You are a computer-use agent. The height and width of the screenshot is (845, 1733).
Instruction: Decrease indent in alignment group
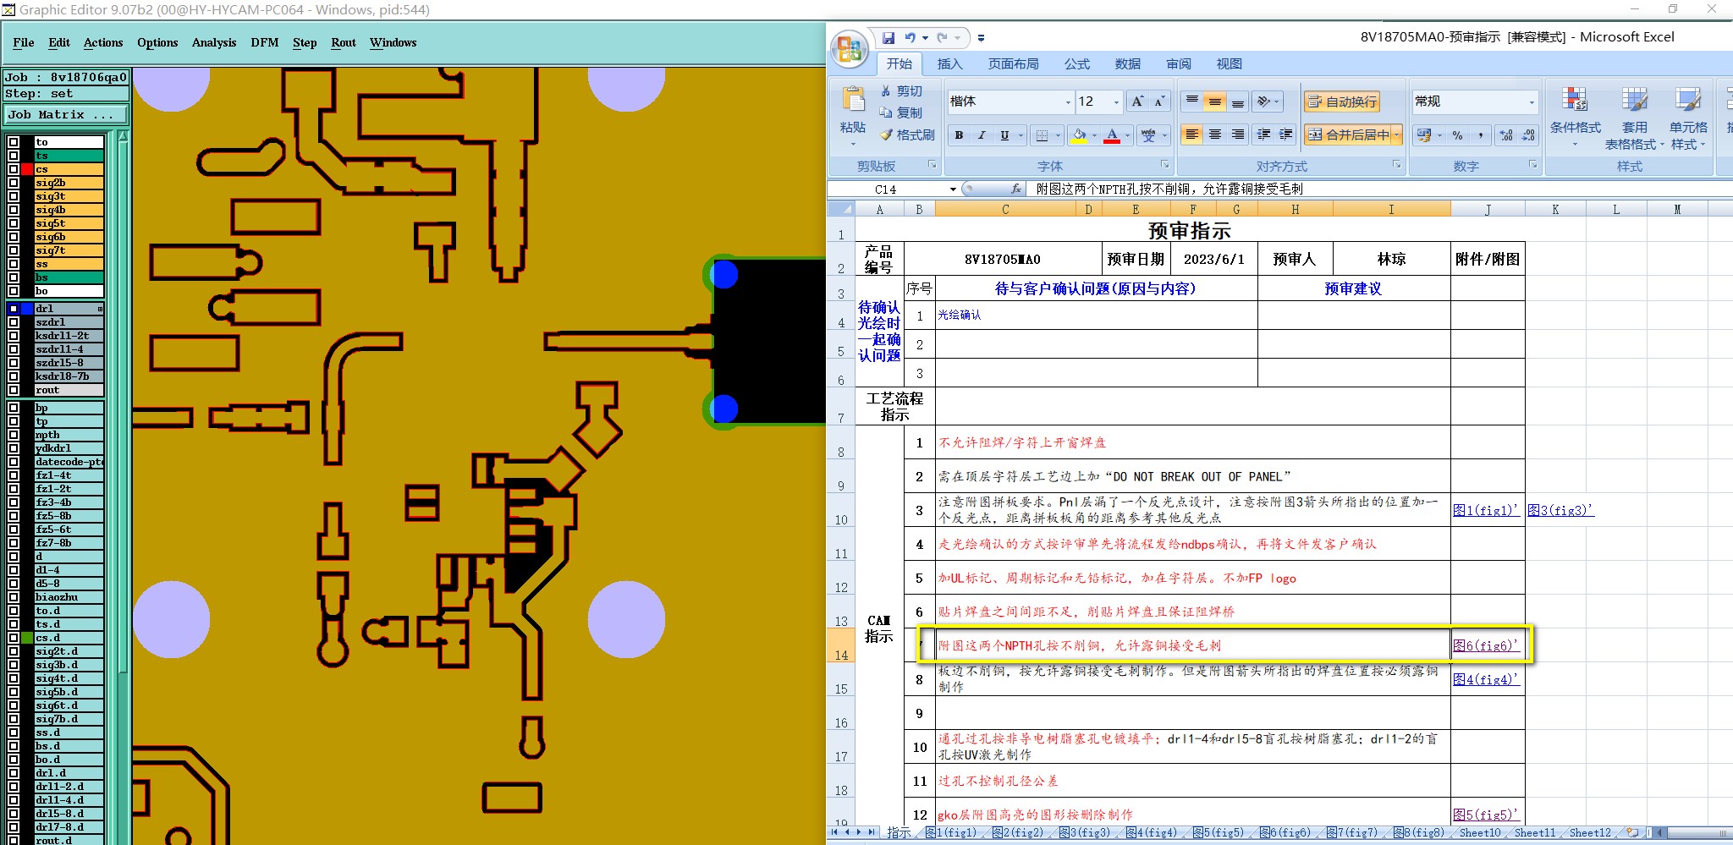click(x=1264, y=134)
